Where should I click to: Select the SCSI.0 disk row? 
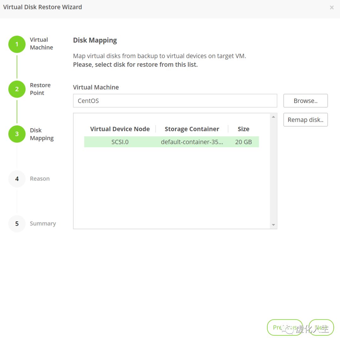[x=172, y=142]
